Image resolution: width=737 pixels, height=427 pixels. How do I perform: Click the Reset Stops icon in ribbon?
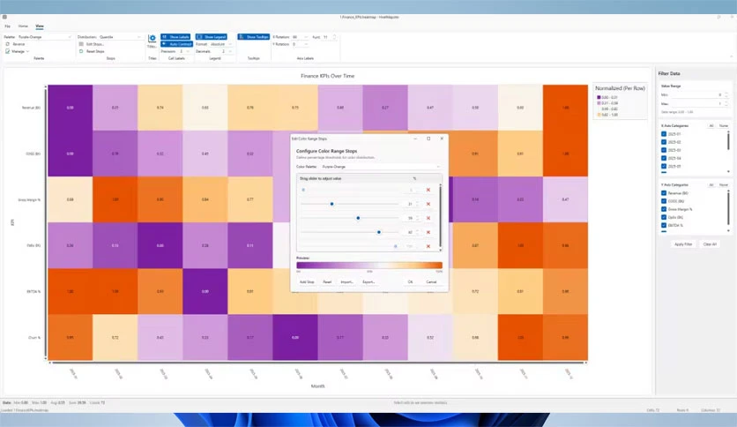pyautogui.click(x=81, y=51)
